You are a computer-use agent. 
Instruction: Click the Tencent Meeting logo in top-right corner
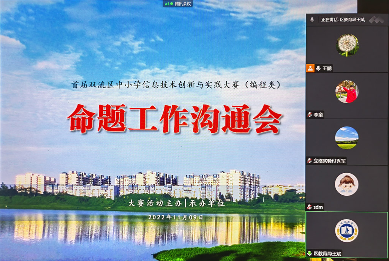click(375, 19)
